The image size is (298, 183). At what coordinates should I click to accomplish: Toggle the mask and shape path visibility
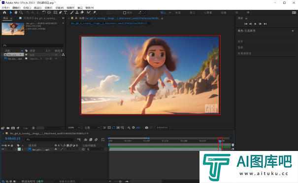pyautogui.click(x=114, y=127)
